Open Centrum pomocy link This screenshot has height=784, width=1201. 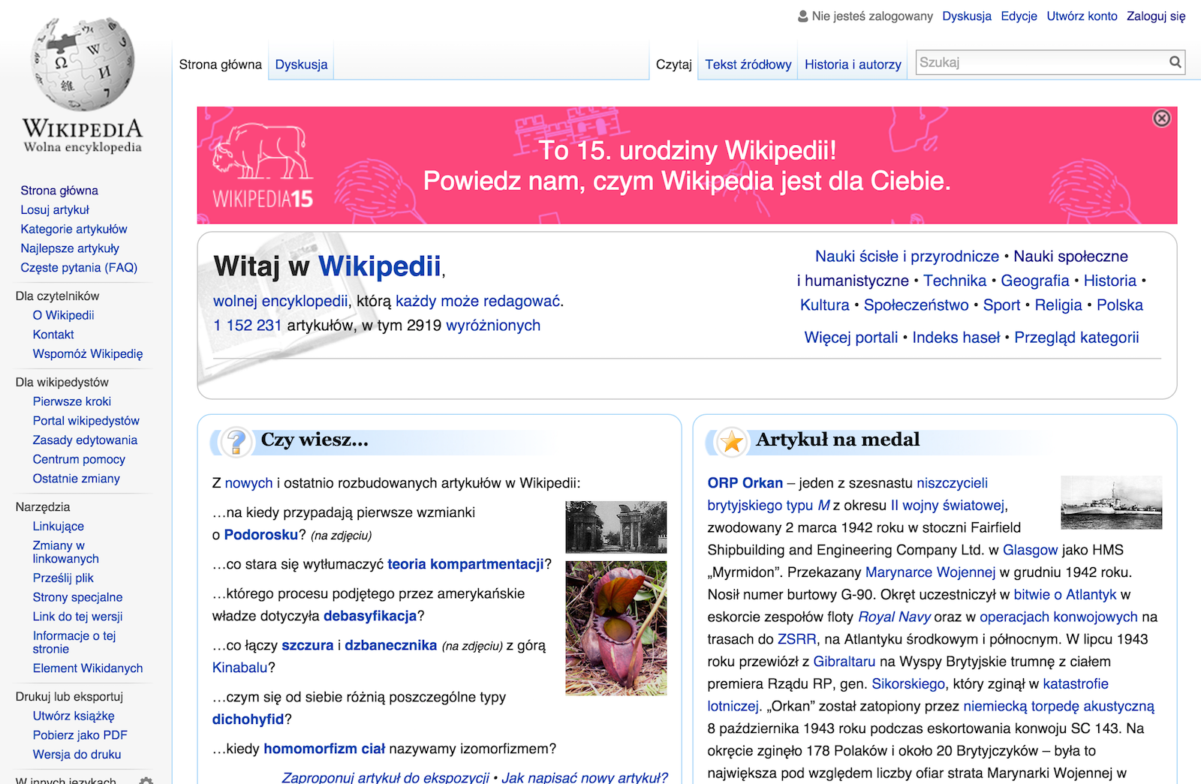click(x=79, y=459)
